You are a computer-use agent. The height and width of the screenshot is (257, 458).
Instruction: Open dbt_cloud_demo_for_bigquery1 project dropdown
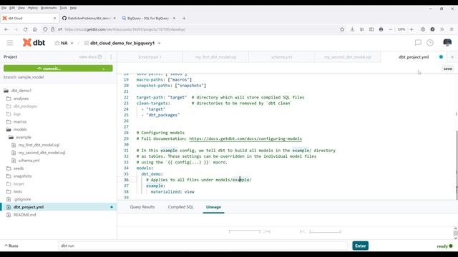(x=122, y=43)
